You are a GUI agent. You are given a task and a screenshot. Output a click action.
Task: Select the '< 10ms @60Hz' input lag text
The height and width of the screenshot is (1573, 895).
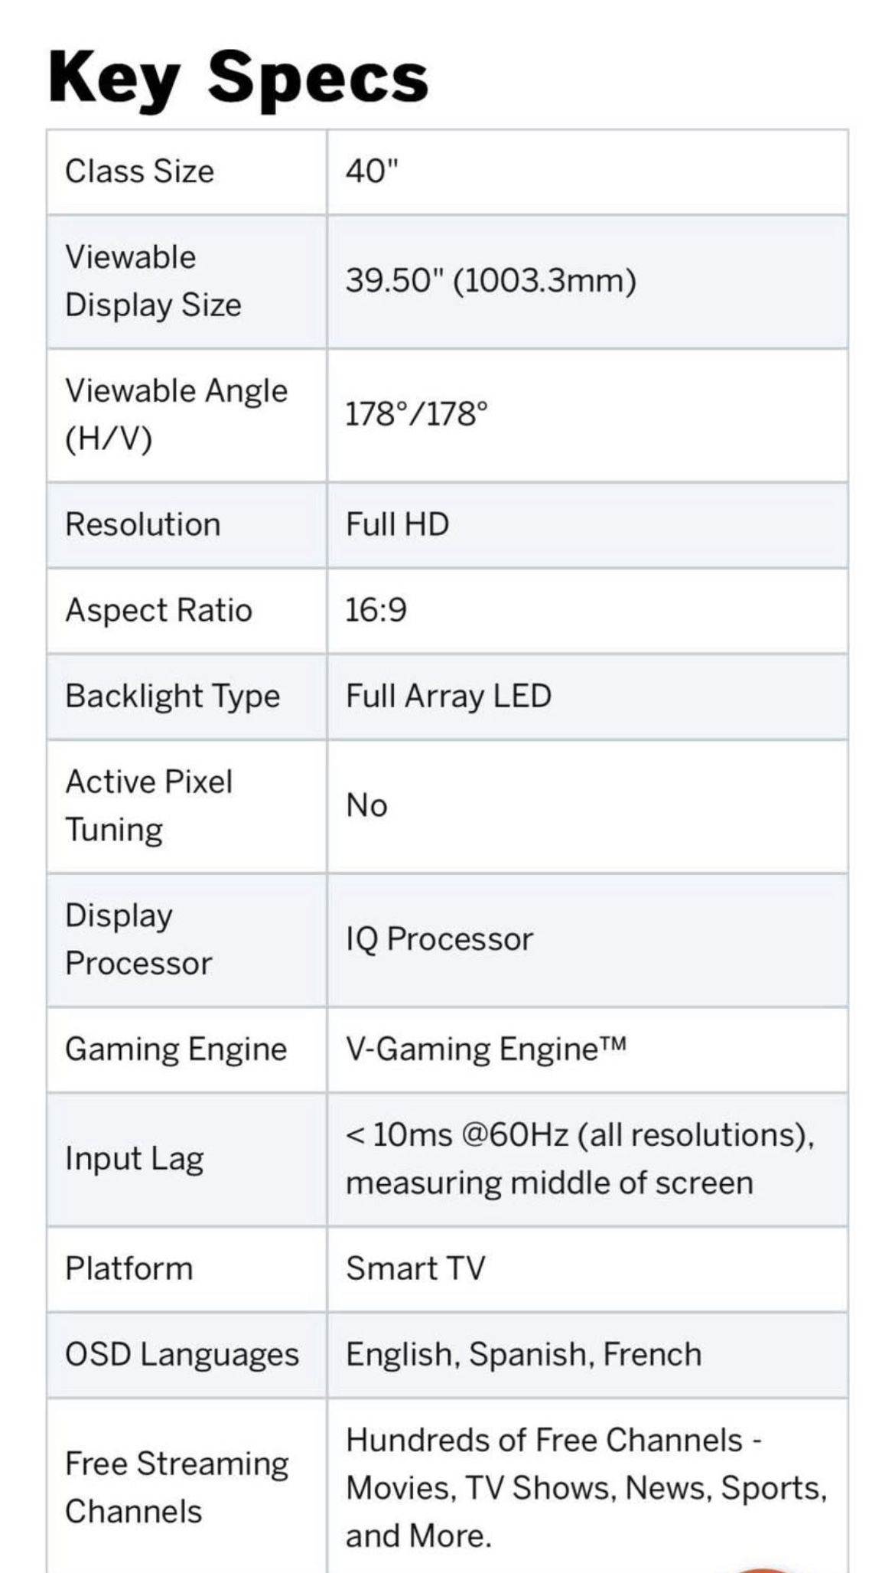pyautogui.click(x=457, y=1134)
